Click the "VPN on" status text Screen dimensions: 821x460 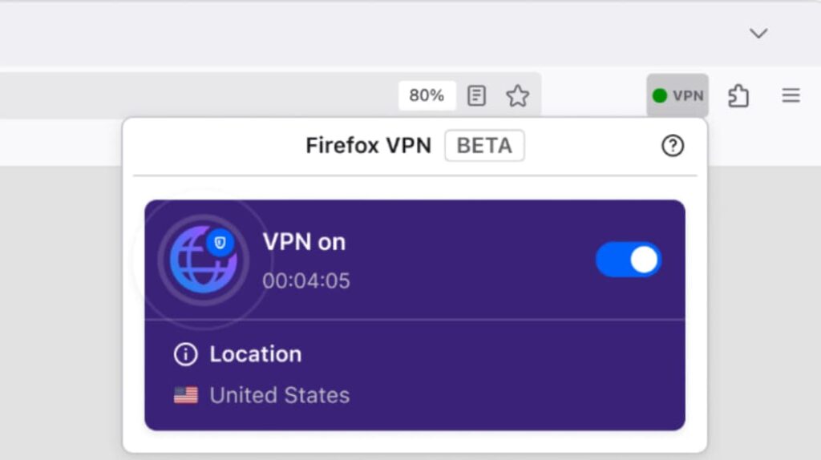coord(304,242)
